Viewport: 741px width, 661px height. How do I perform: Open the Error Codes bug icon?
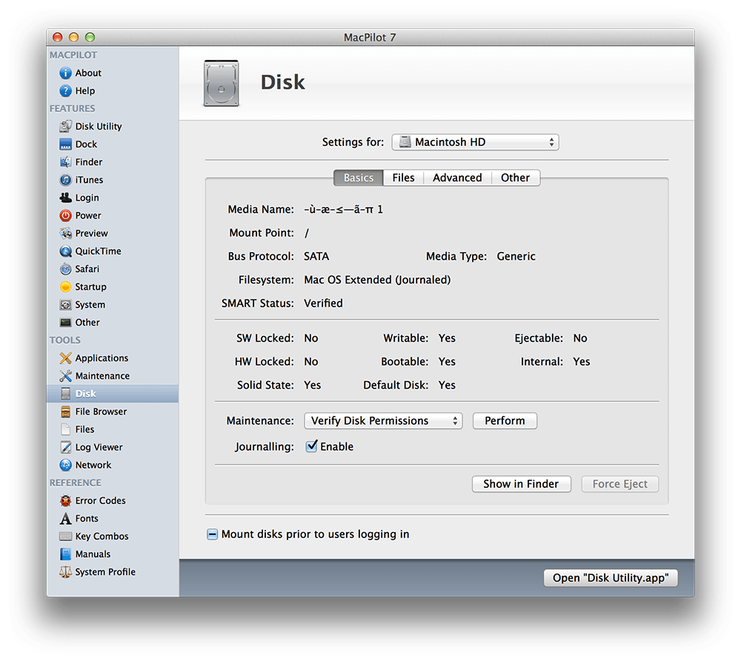[x=65, y=500]
